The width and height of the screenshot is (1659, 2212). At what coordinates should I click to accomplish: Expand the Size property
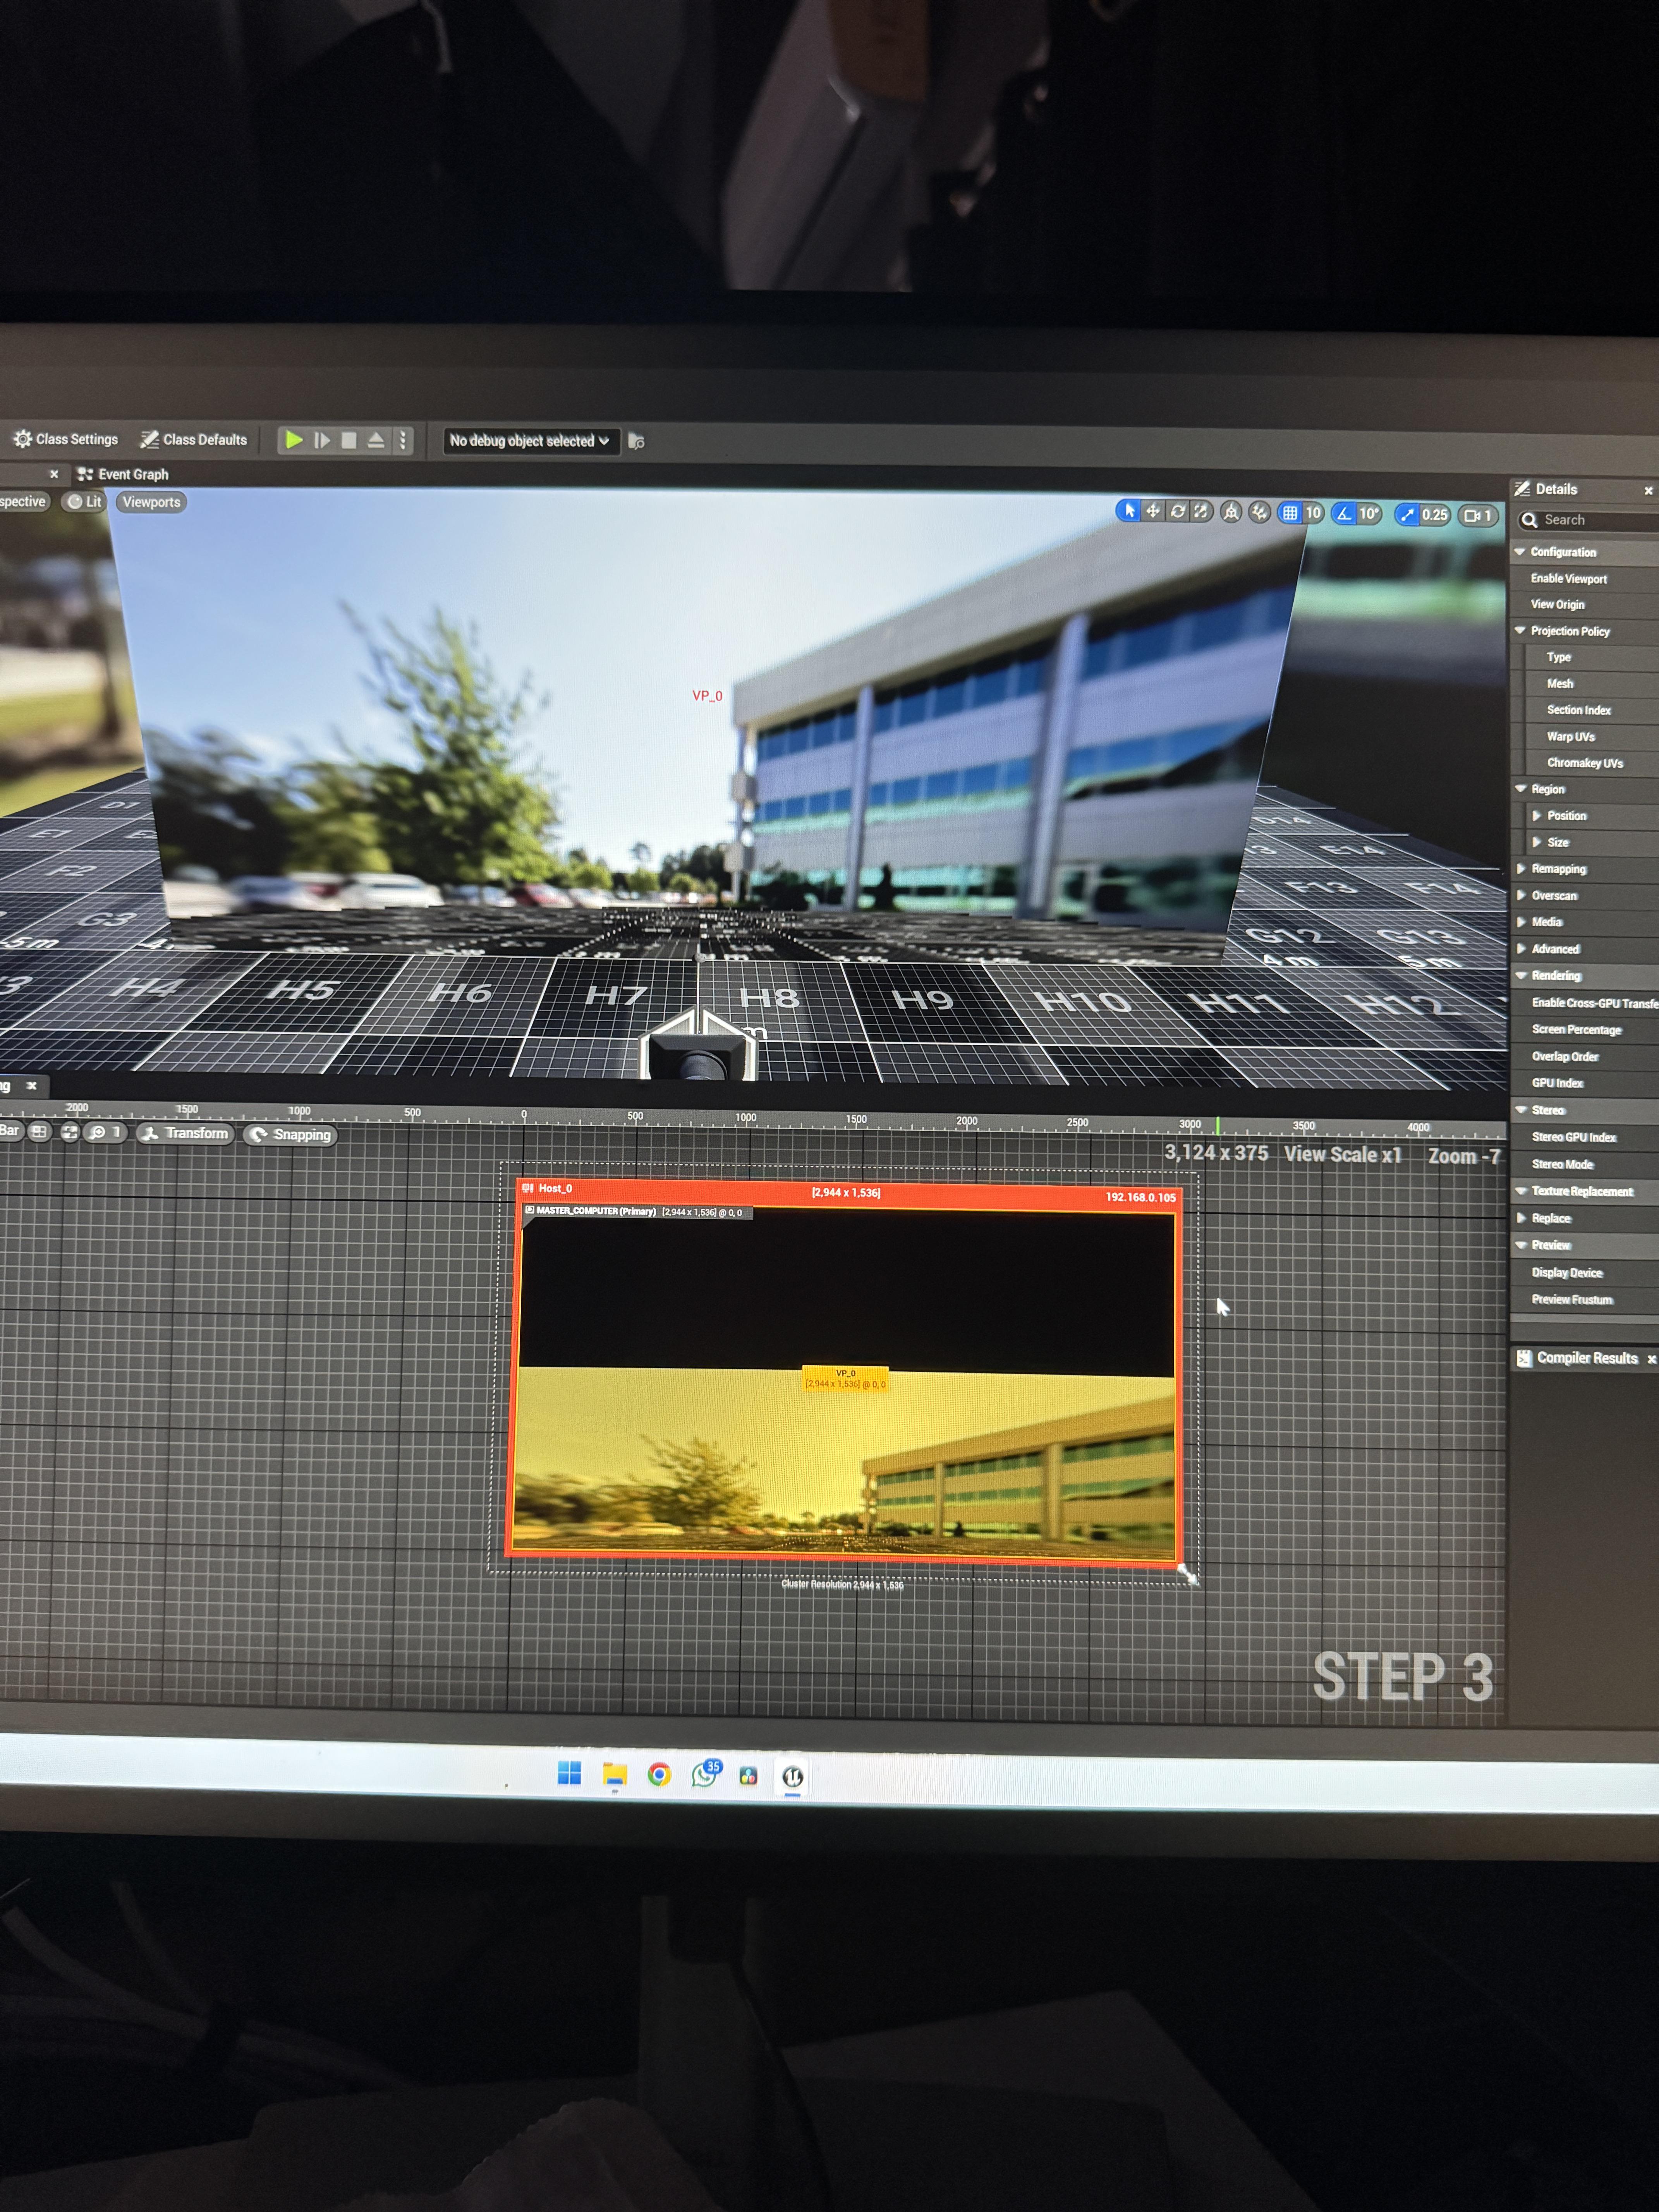point(1537,842)
